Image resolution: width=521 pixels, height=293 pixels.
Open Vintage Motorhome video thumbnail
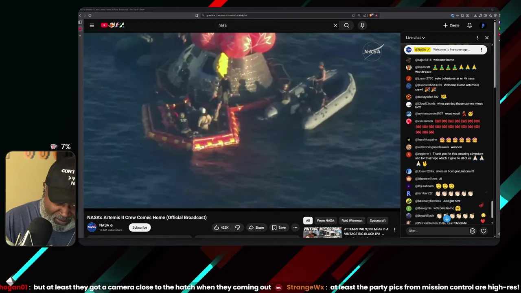click(x=322, y=232)
